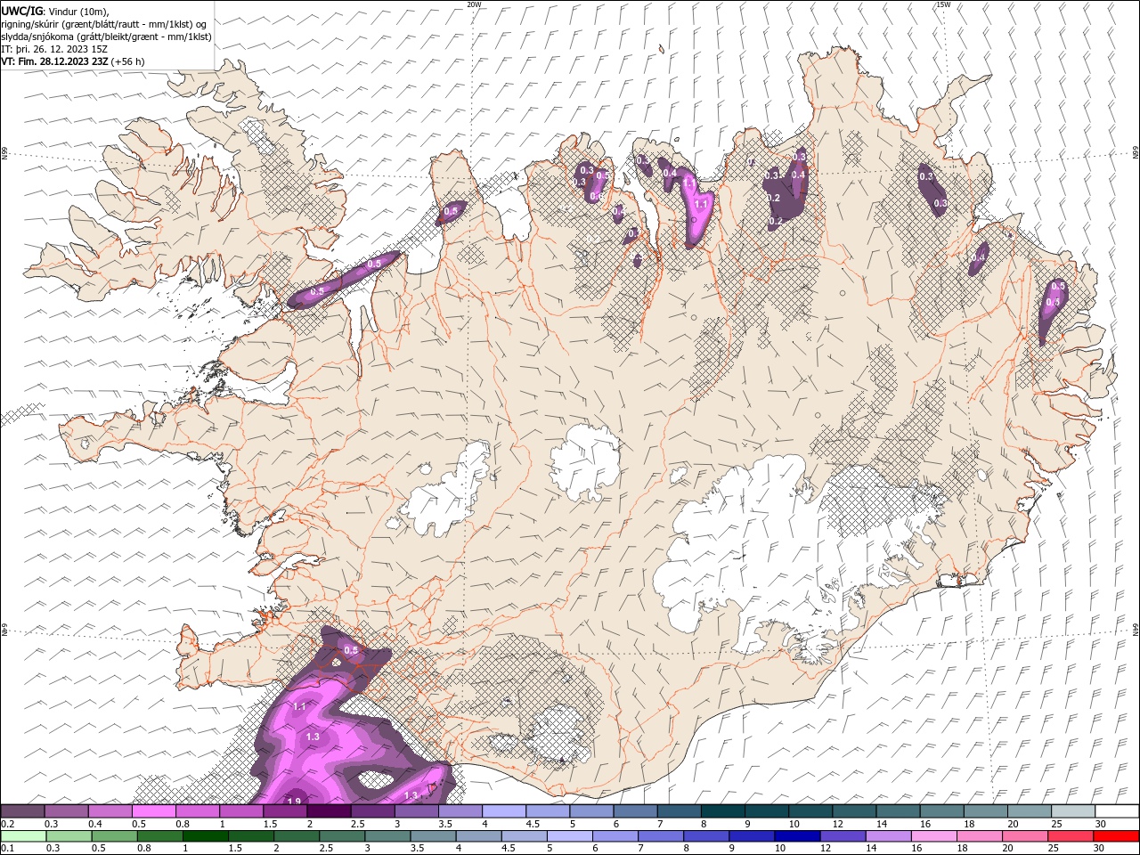
Task: Click dark purple snow swatch between 2 and 2.5
Action: 329,811
